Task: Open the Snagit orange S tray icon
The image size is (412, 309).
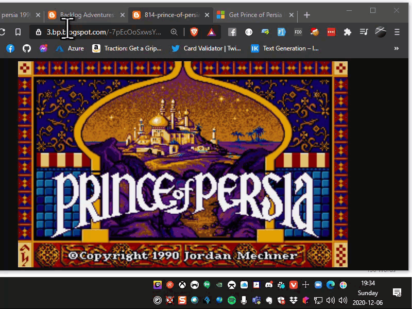Action: pos(182,300)
